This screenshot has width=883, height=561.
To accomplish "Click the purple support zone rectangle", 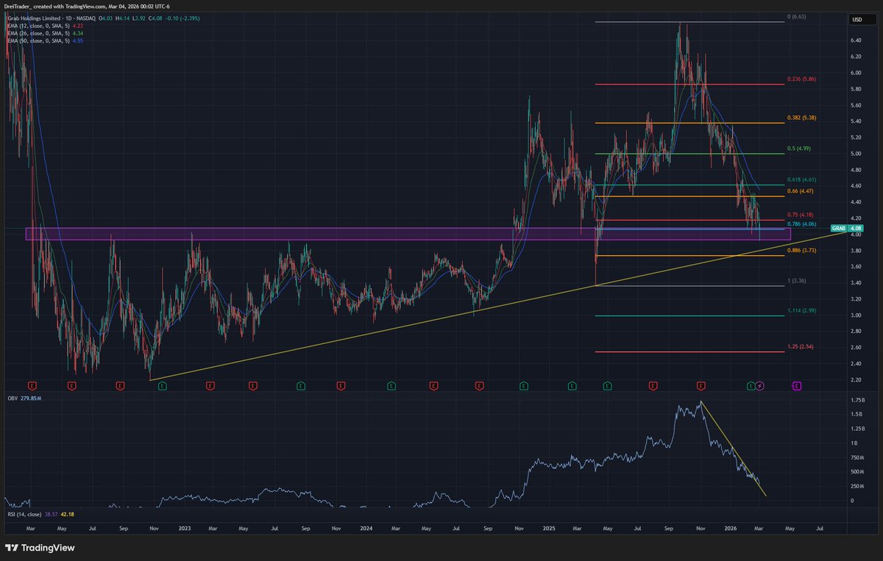I will (408, 234).
